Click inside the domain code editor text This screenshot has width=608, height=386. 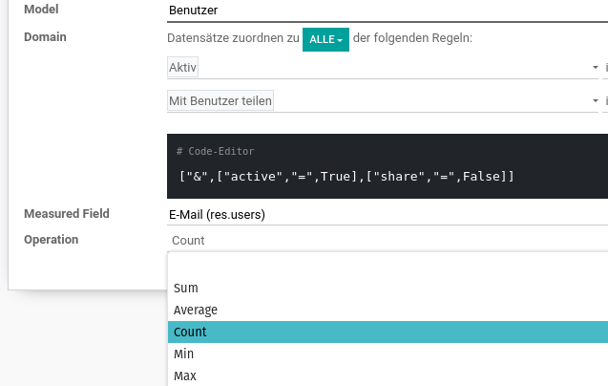point(346,177)
